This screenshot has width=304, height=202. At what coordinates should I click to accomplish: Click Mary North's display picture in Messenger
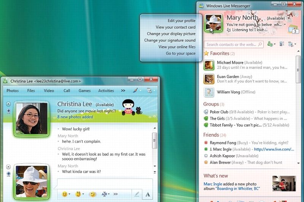tap(213, 23)
